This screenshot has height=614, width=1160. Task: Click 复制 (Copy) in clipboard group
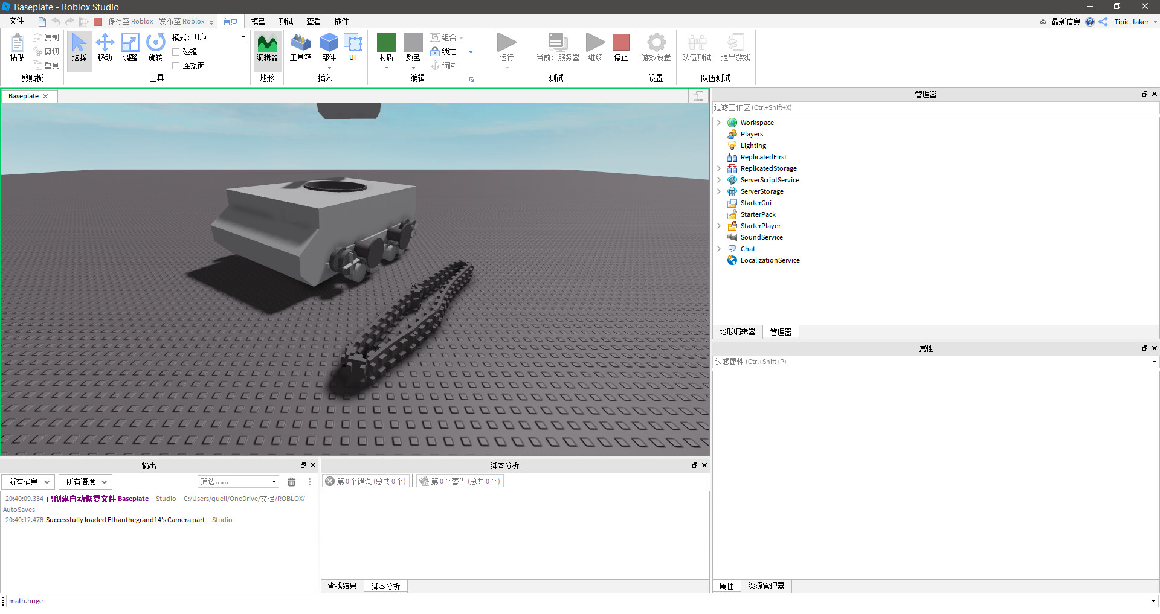(47, 37)
